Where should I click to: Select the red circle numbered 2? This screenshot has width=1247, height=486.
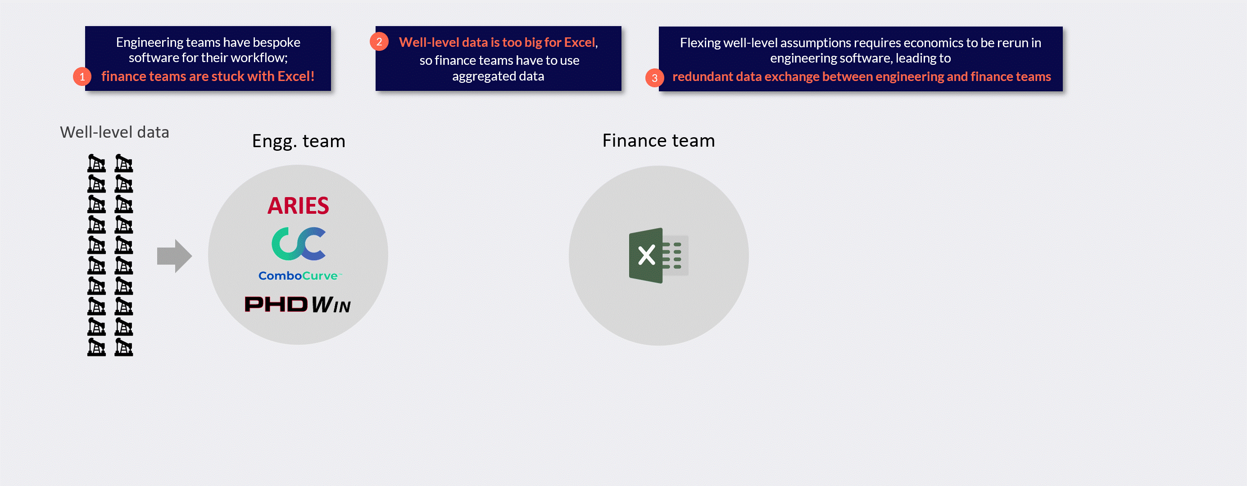point(379,41)
